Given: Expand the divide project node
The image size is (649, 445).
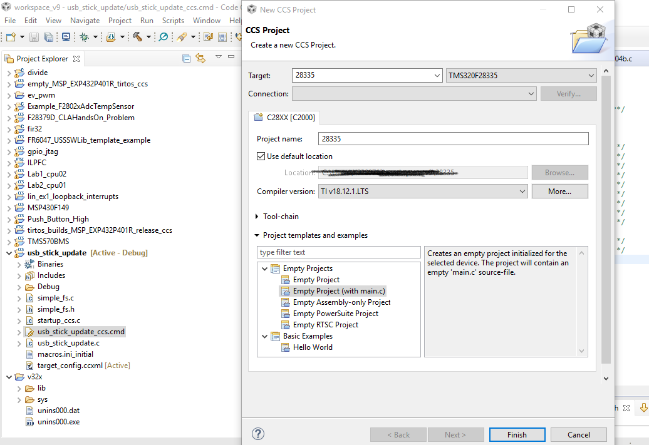Looking at the screenshot, I should click(x=9, y=73).
